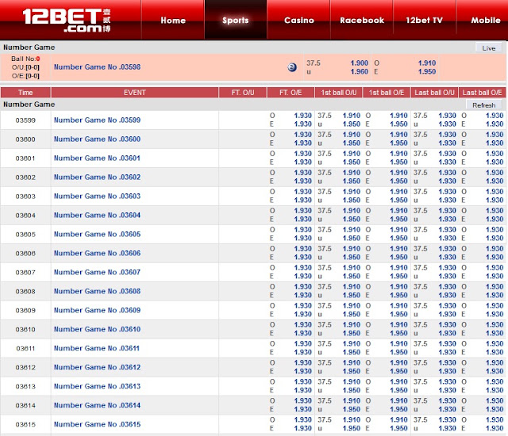Open Number Game No .03607 link
This screenshot has width=508, height=436.
point(97,272)
